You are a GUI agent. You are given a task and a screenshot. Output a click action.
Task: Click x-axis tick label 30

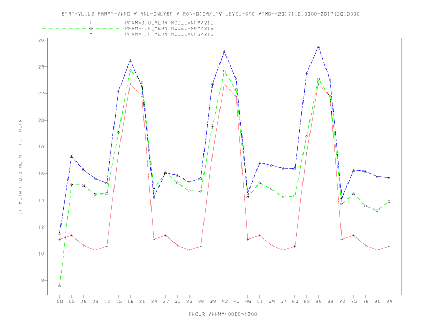click(x=177, y=301)
